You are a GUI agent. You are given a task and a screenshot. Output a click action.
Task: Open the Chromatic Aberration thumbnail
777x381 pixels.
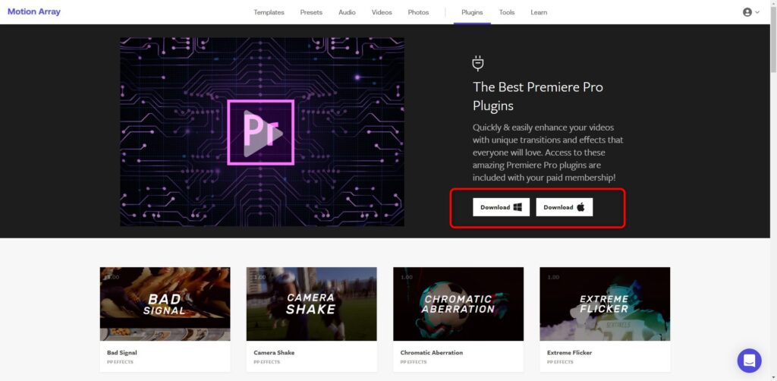tap(458, 304)
